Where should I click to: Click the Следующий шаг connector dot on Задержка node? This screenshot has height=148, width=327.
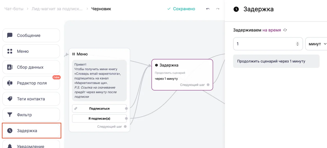pos(208,85)
